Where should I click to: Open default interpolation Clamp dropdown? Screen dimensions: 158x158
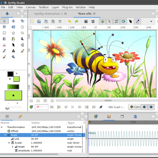[135, 107]
